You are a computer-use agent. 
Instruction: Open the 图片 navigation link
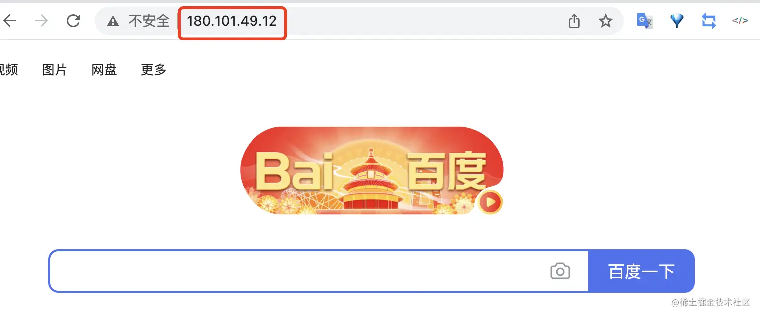tap(54, 70)
